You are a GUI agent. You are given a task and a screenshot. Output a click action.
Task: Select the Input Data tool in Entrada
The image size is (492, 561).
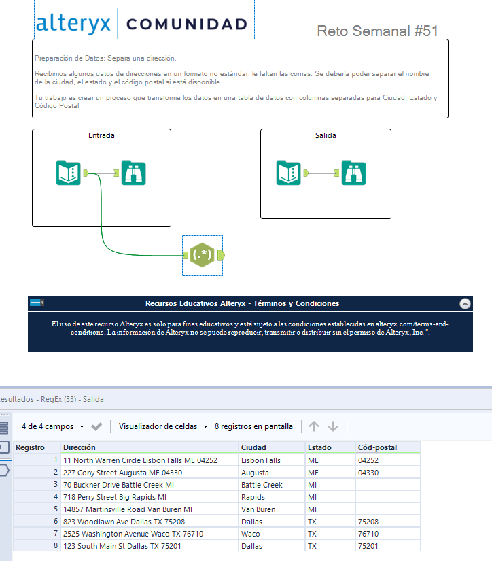[68, 173]
